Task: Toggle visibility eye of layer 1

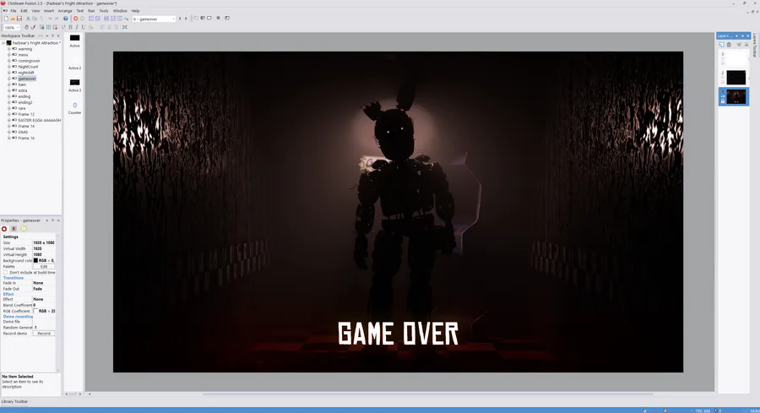Action: [x=723, y=96]
